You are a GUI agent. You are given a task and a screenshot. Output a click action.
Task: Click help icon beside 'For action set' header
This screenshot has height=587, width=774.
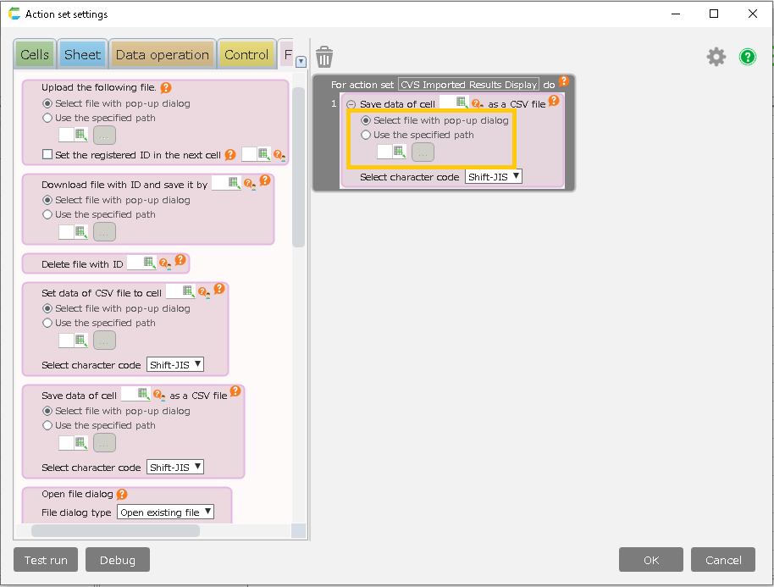[564, 82]
